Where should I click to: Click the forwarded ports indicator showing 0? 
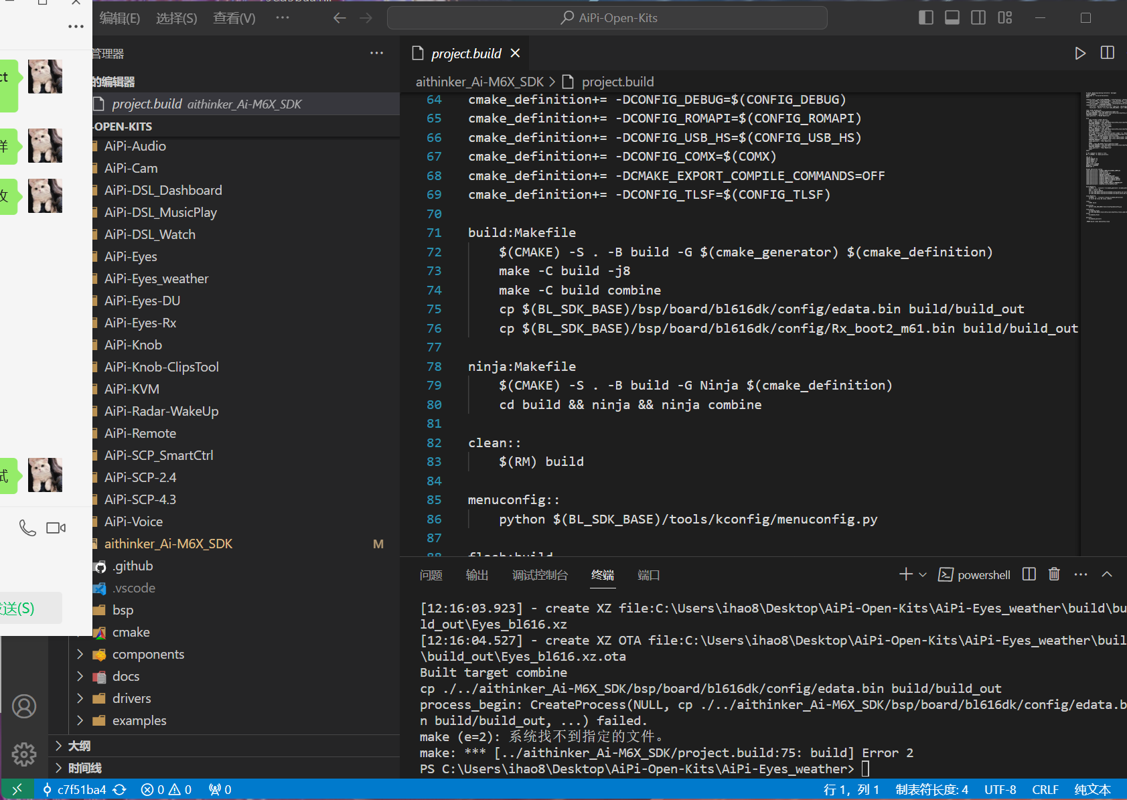pos(220,790)
